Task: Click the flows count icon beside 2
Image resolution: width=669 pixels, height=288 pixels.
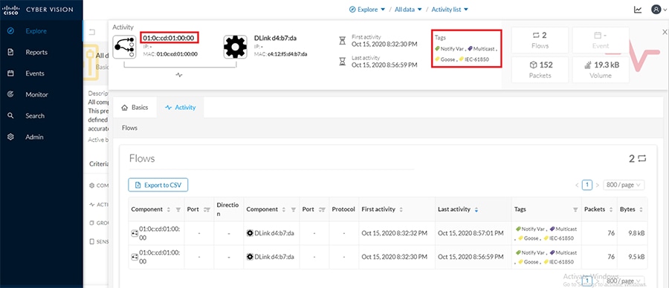Action: pyautogui.click(x=641, y=159)
